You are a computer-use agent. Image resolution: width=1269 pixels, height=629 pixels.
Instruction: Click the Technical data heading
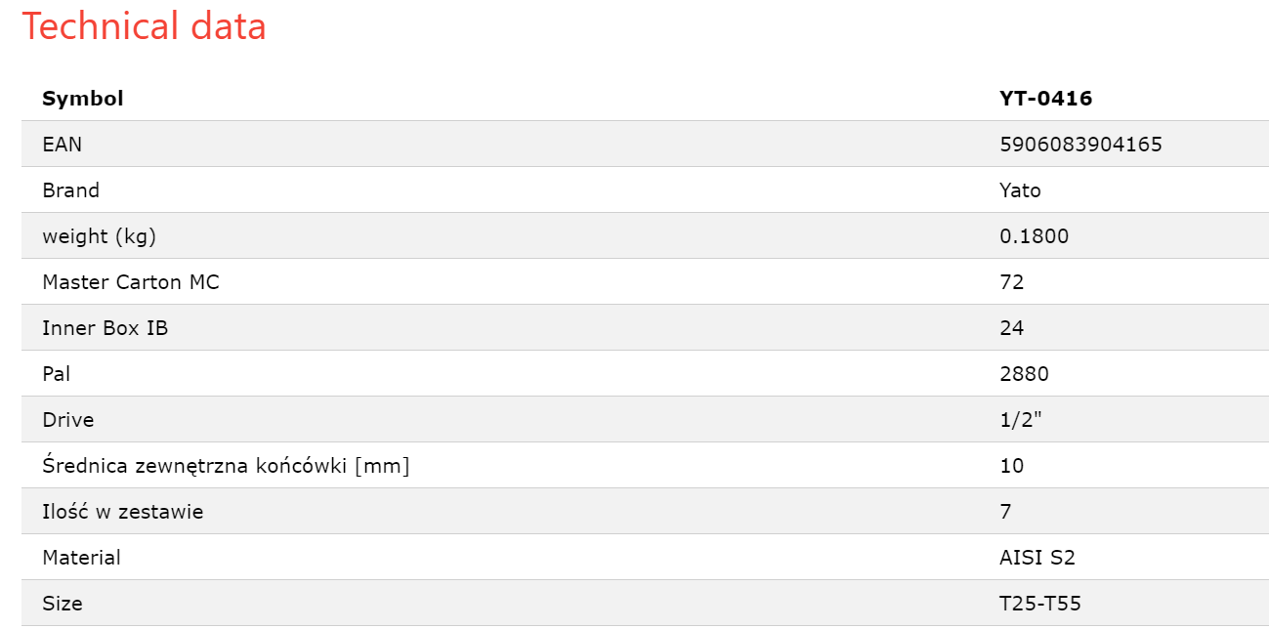tap(145, 26)
